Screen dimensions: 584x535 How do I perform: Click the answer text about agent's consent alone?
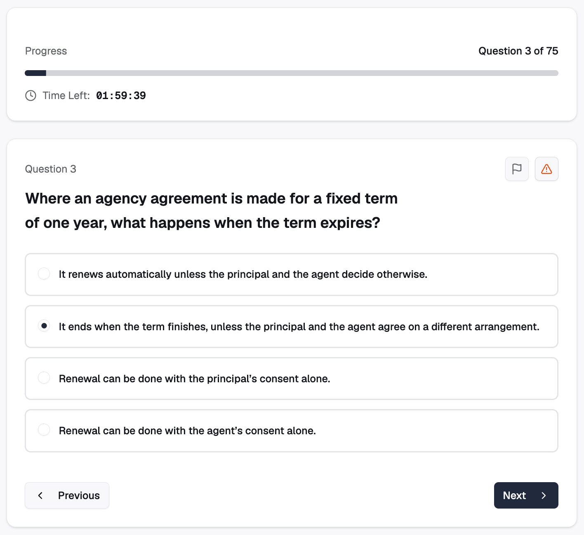187,431
